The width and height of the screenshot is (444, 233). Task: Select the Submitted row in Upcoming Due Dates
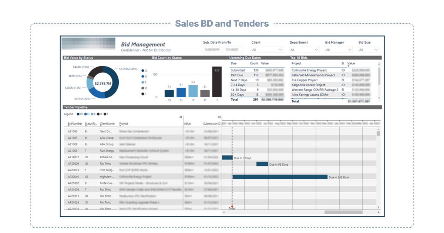click(x=257, y=70)
